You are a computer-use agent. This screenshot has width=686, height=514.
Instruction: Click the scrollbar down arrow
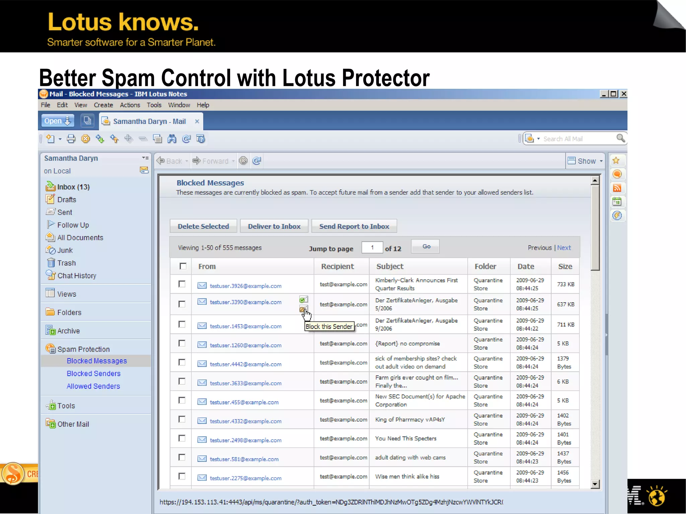pos(595,484)
